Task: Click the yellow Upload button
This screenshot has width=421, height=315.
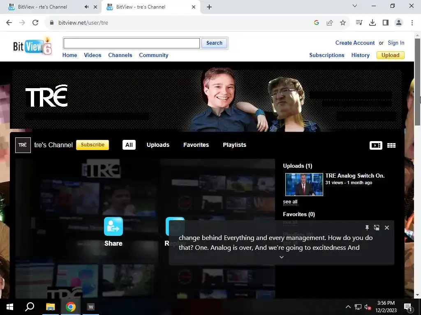Action: coord(391,55)
